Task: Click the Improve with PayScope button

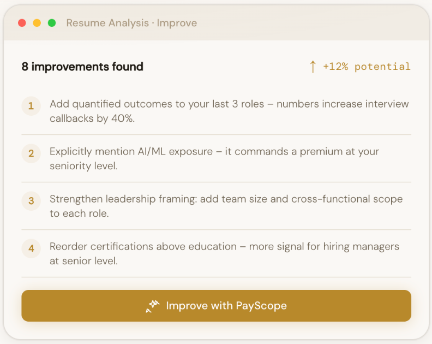Action: 216,306
